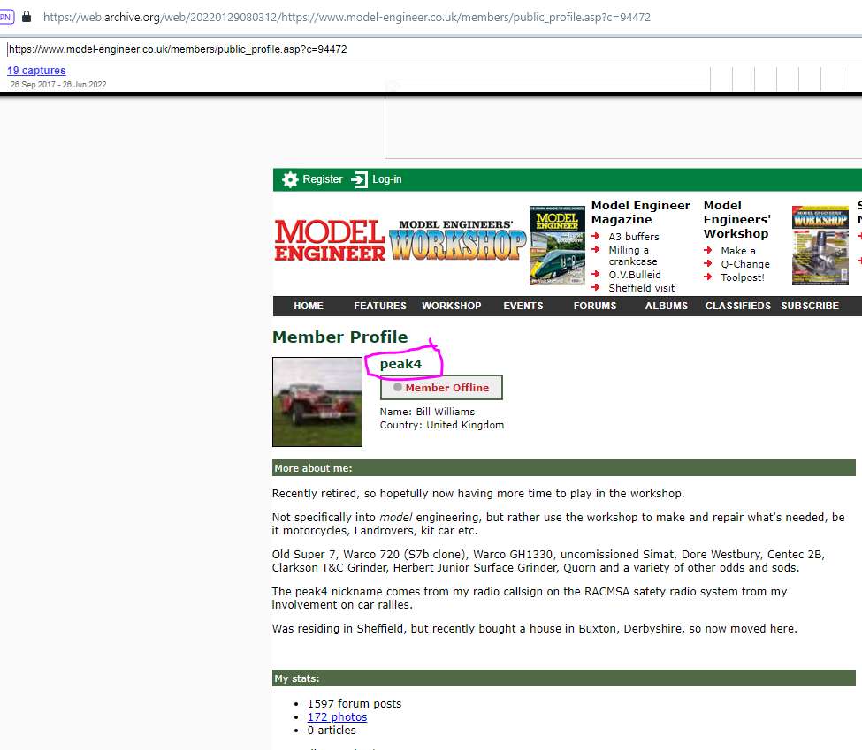Click the Register link

[x=323, y=179]
